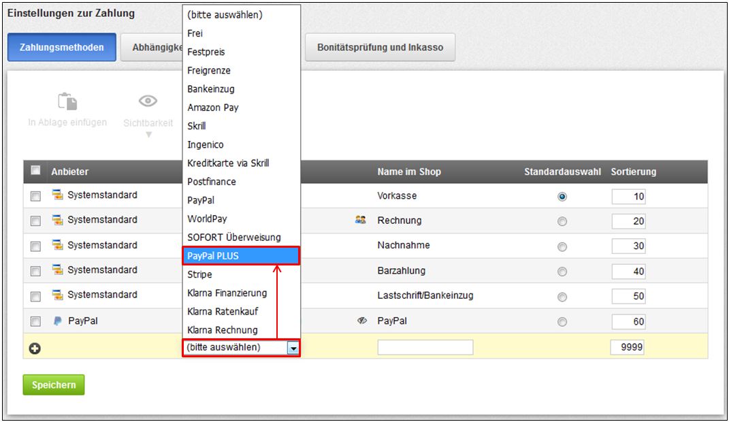The width and height of the screenshot is (729, 422).
Task: Open Bonitätsprüfung und Inkasso
Action: pyautogui.click(x=380, y=46)
